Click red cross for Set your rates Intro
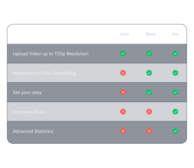The image size is (194, 168). 123,92
